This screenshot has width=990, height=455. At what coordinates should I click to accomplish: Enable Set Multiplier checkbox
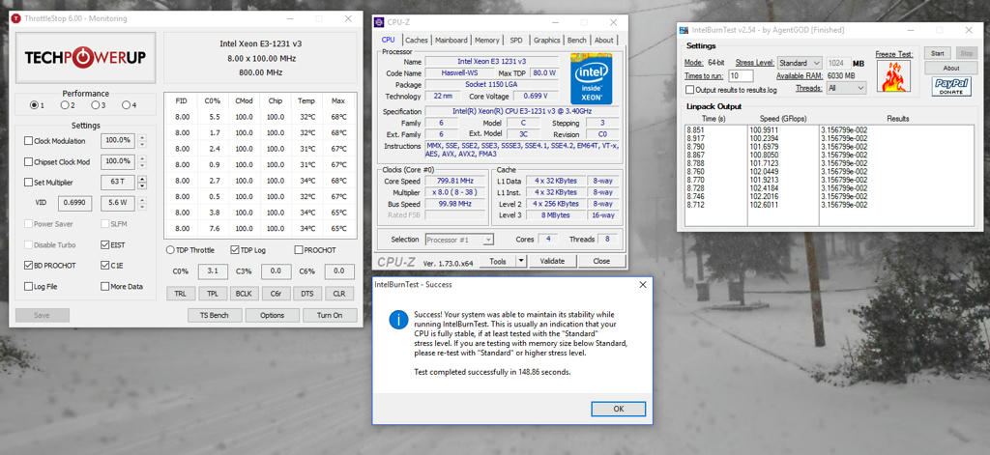coord(28,183)
